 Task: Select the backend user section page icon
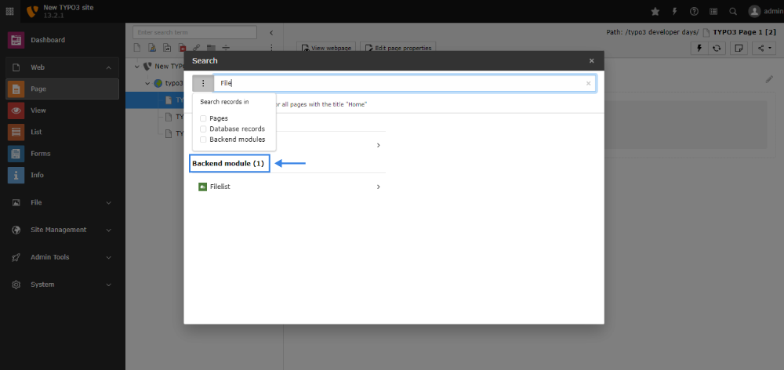point(153,48)
